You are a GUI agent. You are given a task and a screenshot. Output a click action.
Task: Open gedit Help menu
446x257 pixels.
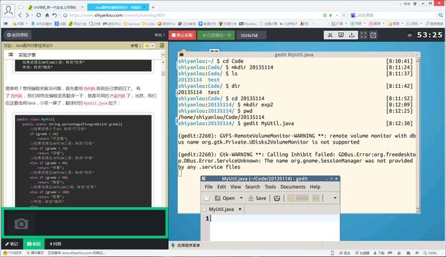pos(315,187)
